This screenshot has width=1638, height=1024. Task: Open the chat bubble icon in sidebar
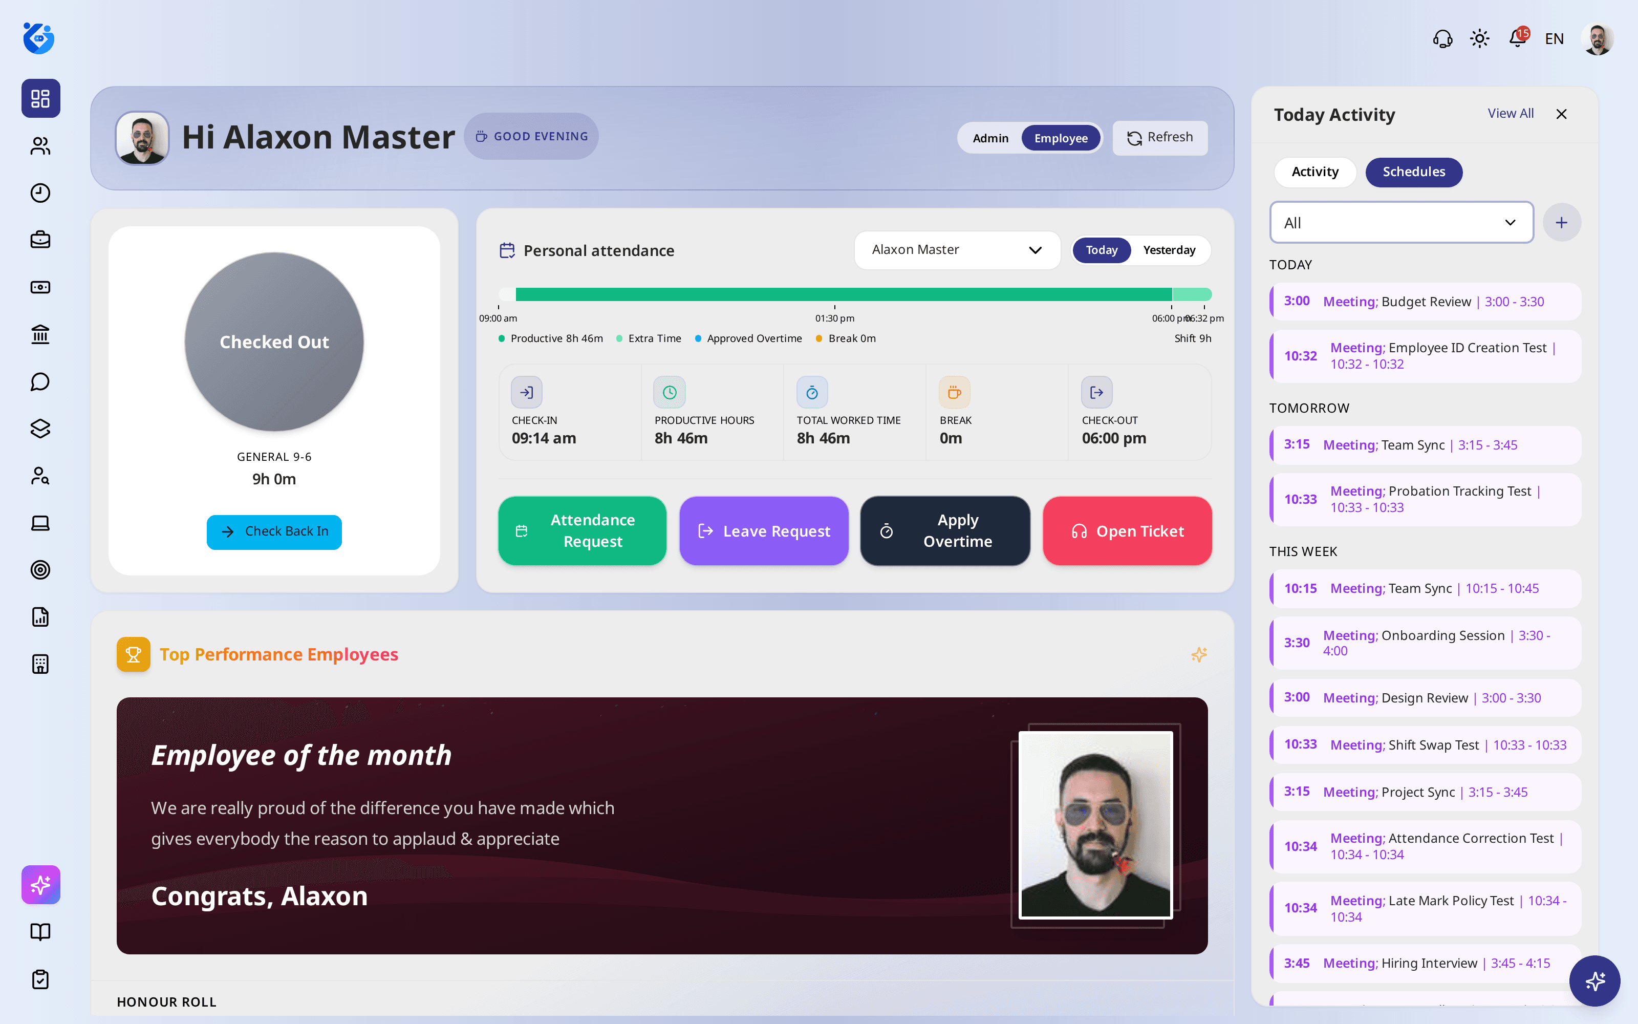click(x=40, y=381)
